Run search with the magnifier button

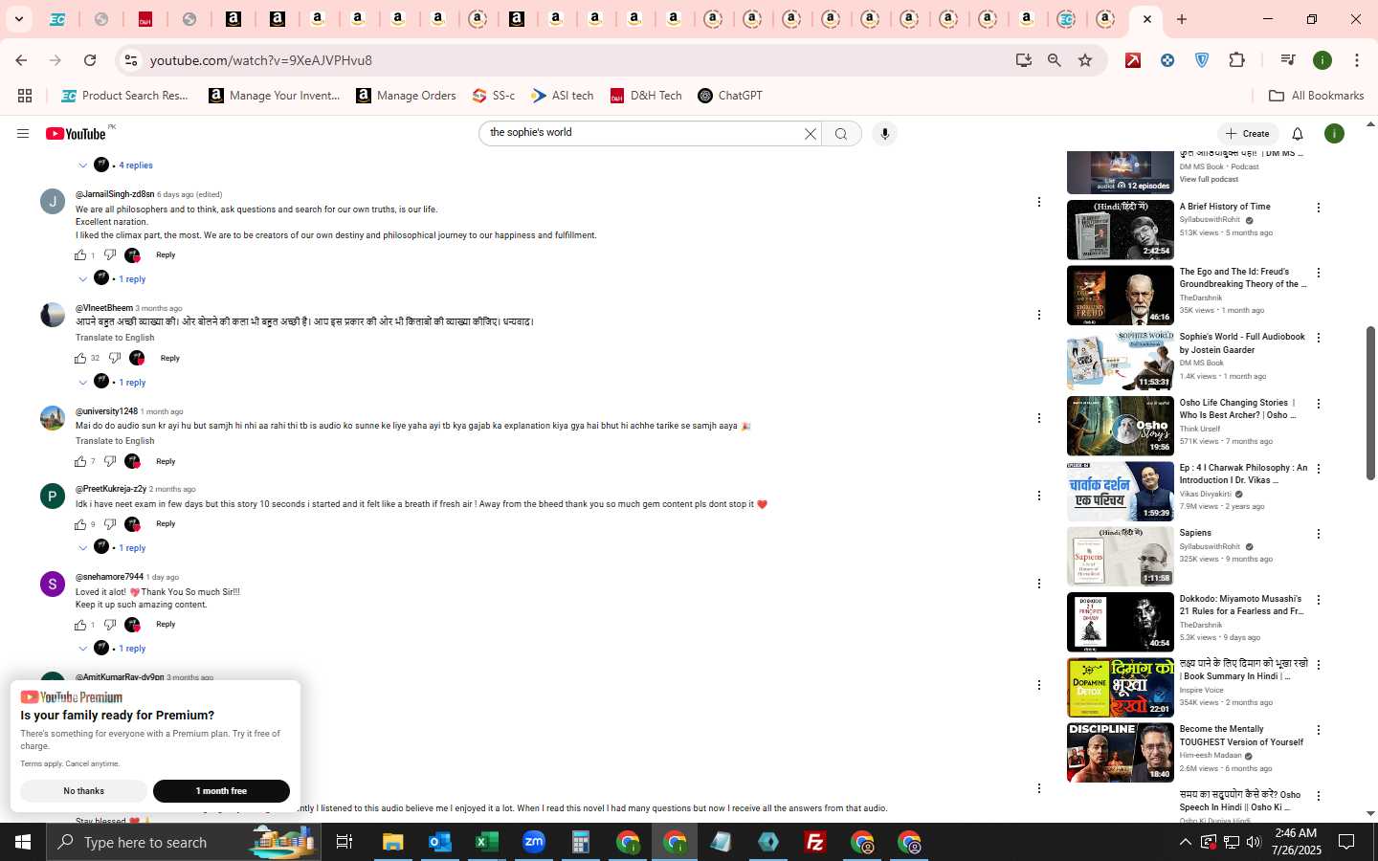point(841,134)
